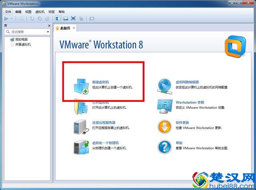Open the dropdown arrow beside the play button
The width and height of the screenshot is (256, 190).
(12, 19)
